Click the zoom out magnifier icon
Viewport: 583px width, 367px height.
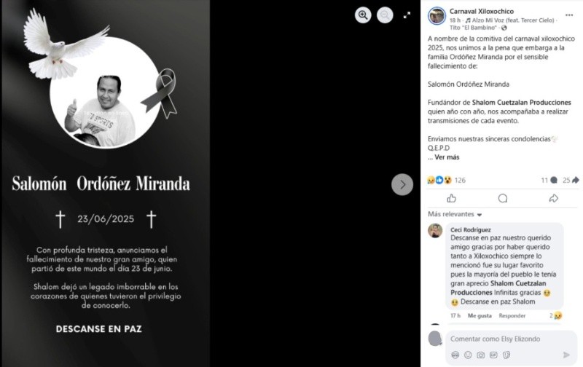tap(385, 15)
